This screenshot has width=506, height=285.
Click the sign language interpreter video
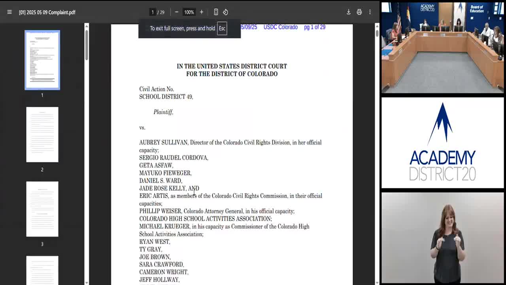(442, 238)
